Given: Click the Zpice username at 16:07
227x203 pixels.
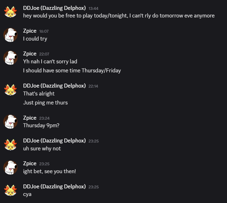Looking at the screenshot, I should pos(30,31).
